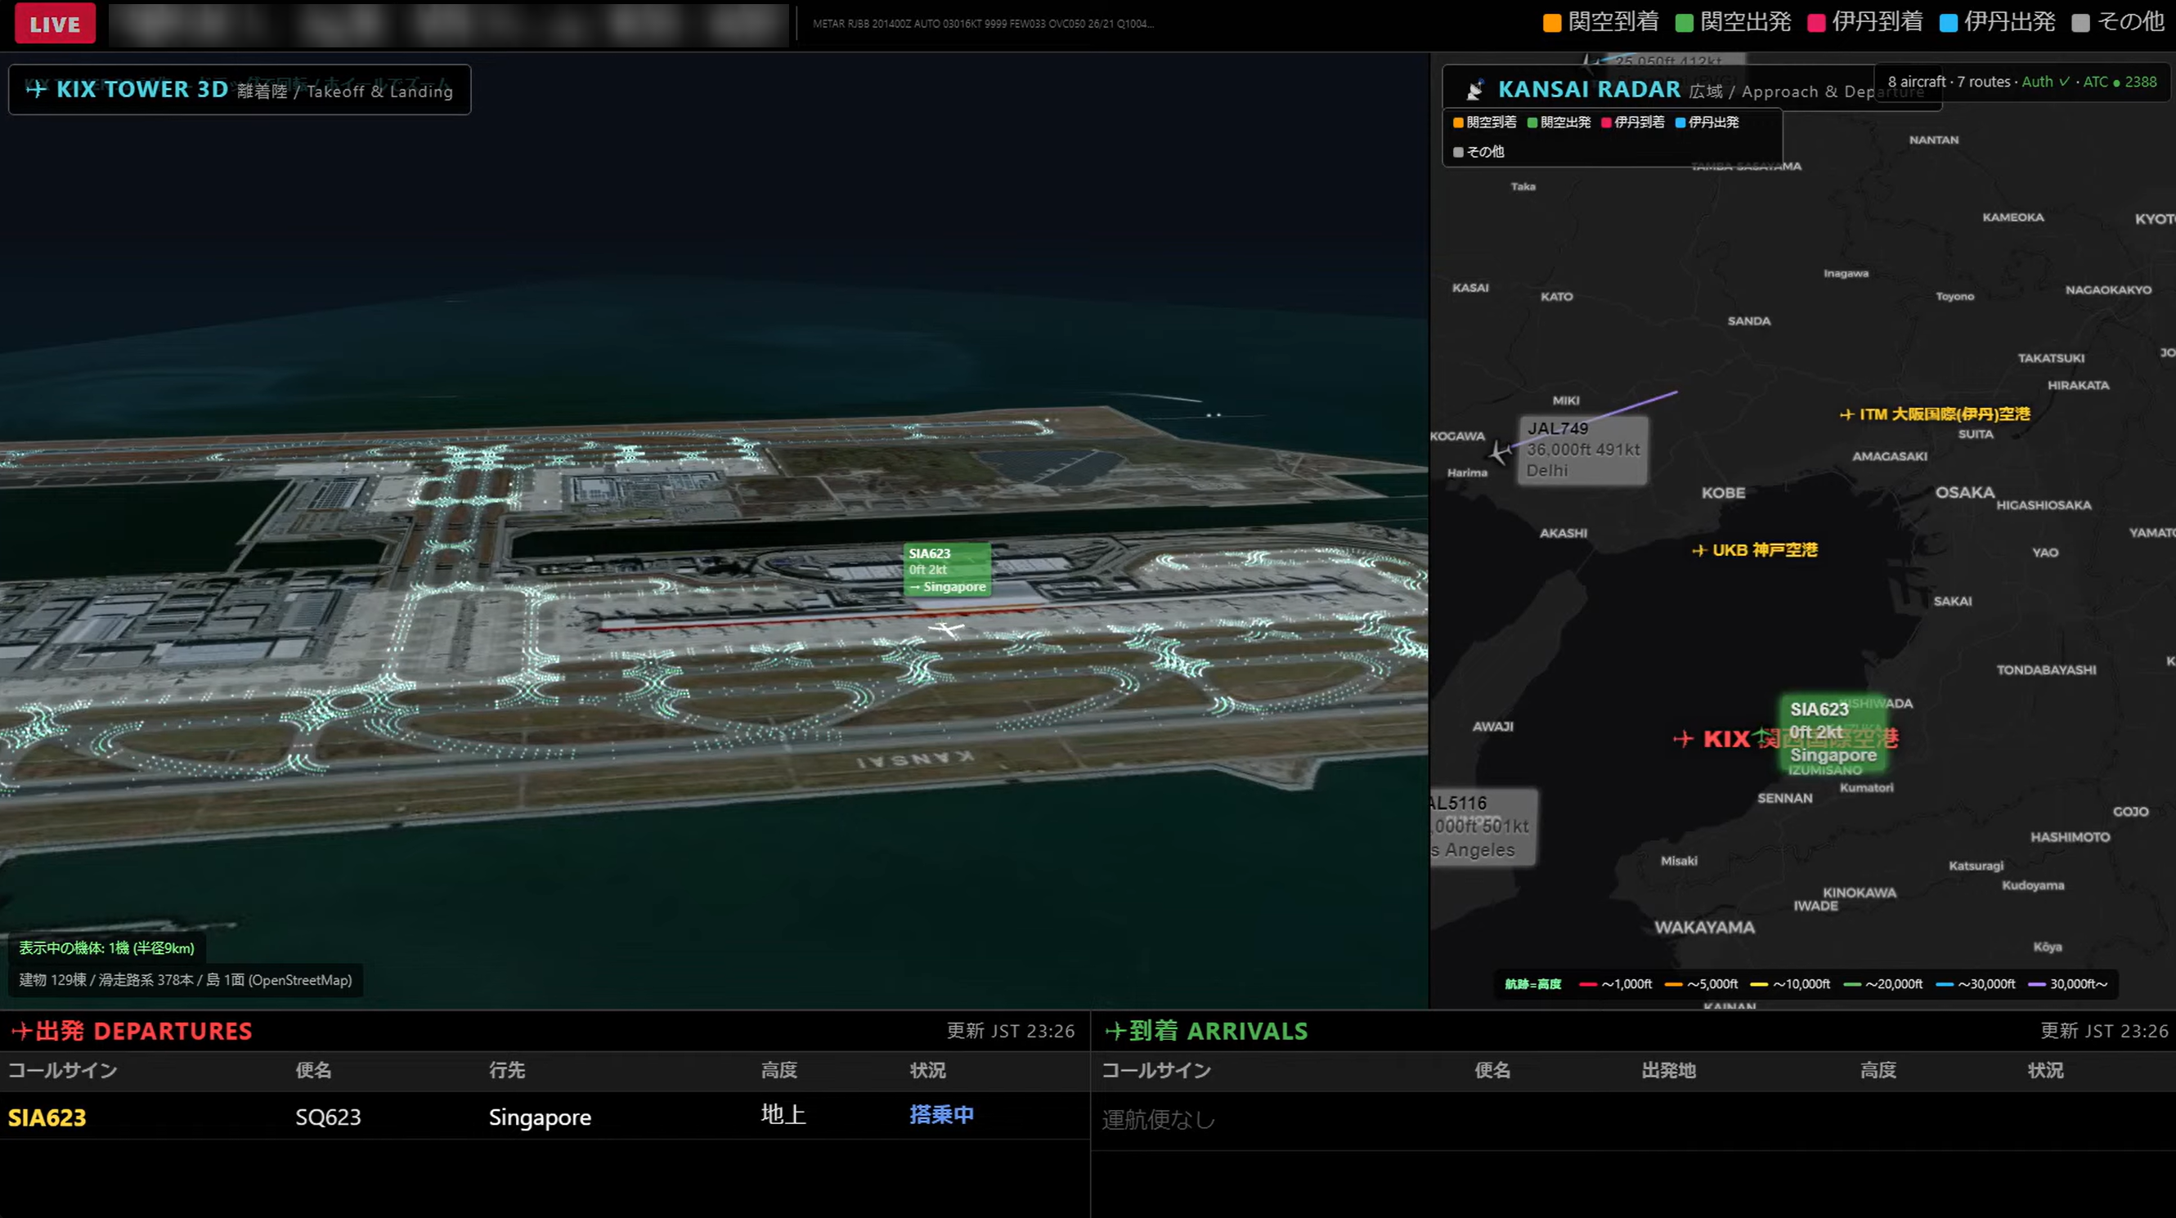Viewport: 2176px width, 1218px height.
Task: Click the 'Auth ✓' indicator
Action: point(2045,82)
